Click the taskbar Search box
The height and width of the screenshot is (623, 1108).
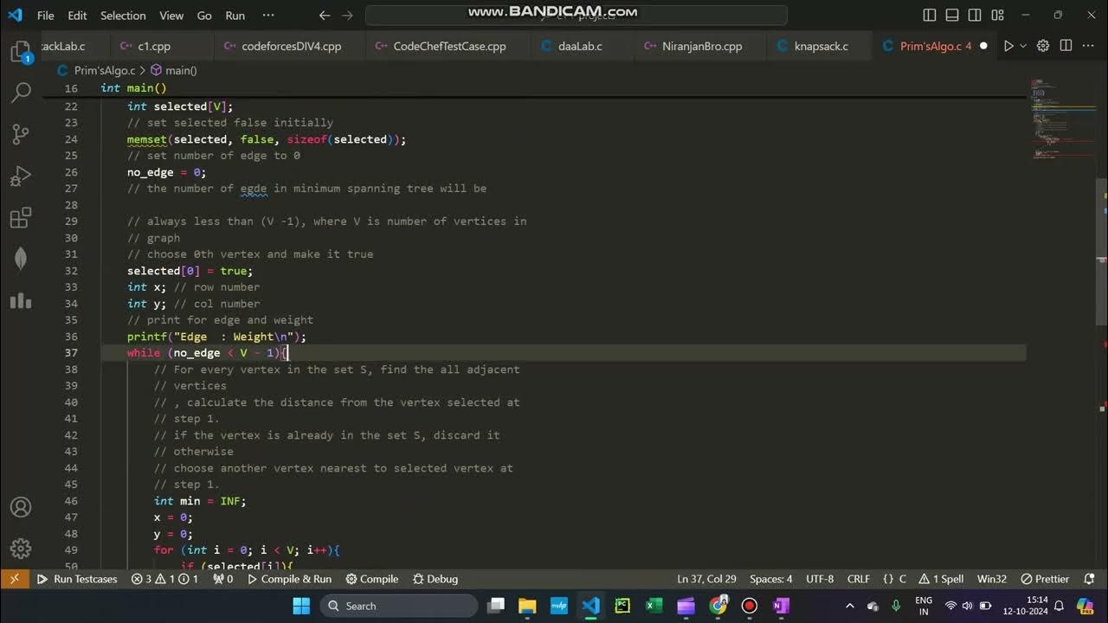(x=398, y=606)
